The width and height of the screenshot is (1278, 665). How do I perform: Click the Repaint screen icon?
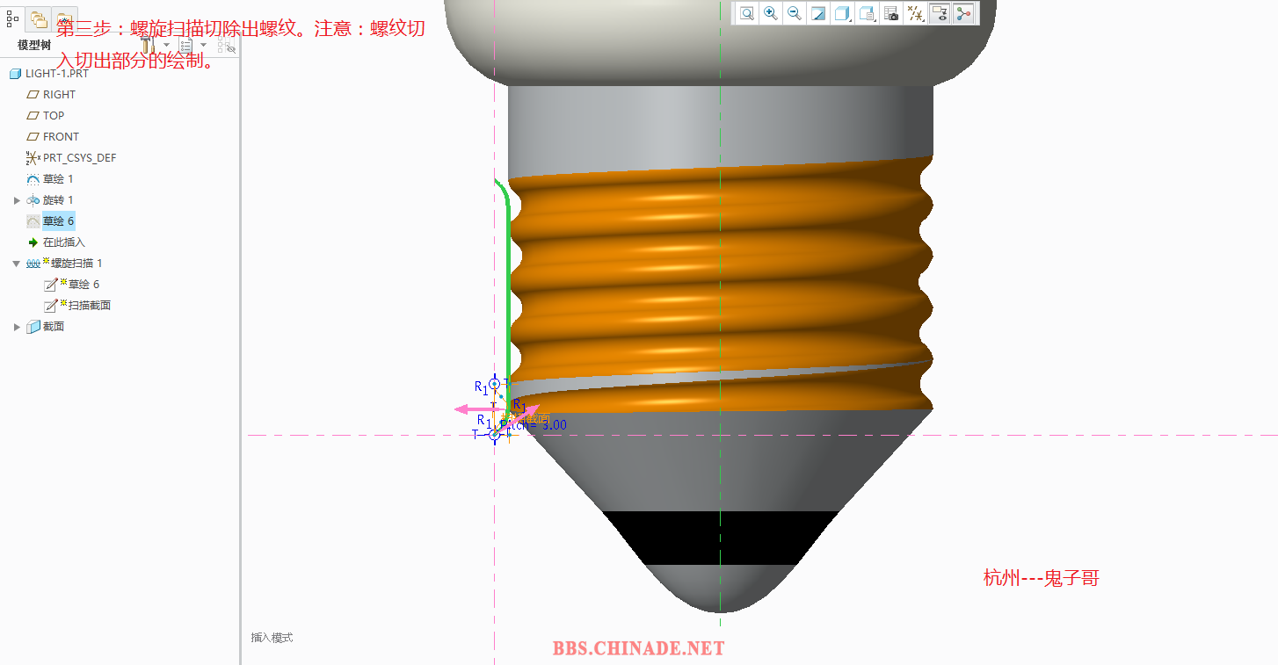tap(818, 13)
